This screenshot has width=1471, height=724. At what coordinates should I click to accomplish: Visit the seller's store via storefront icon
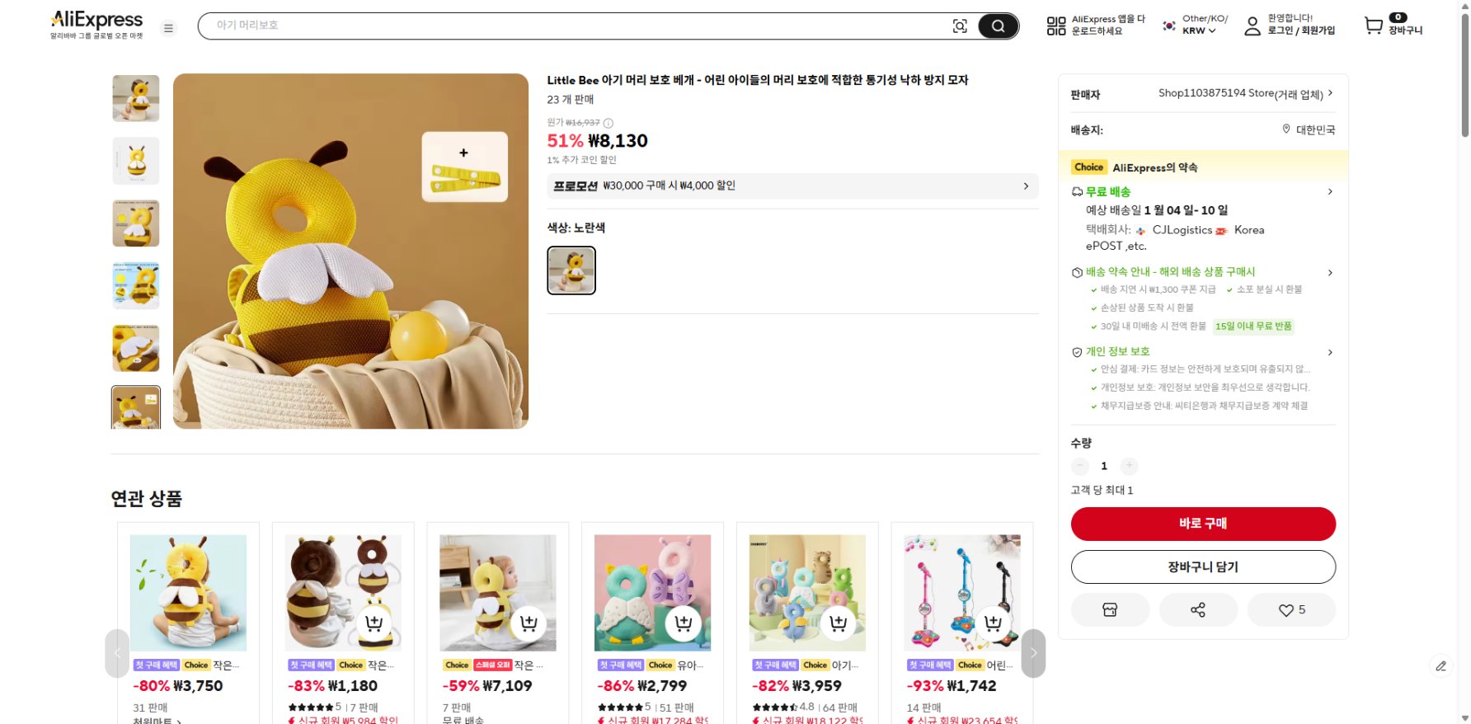[1110, 609]
